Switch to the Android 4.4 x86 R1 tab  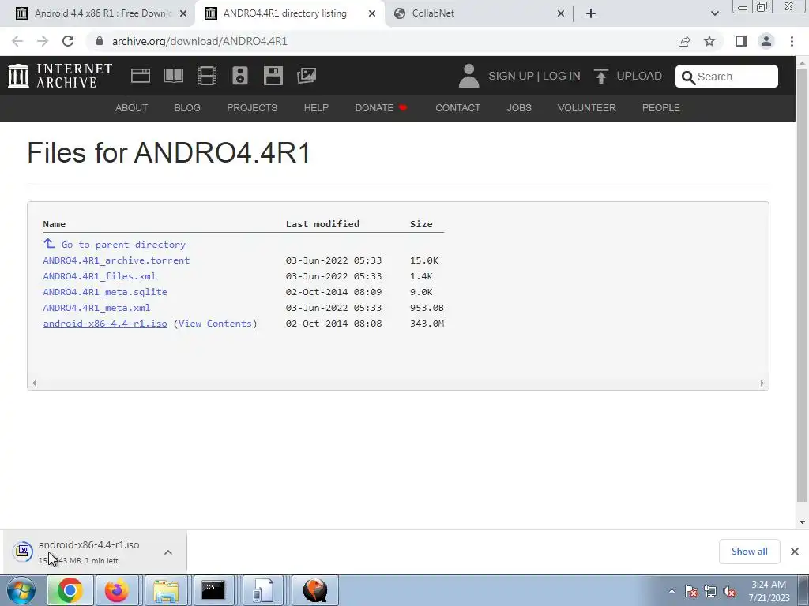pos(102,13)
